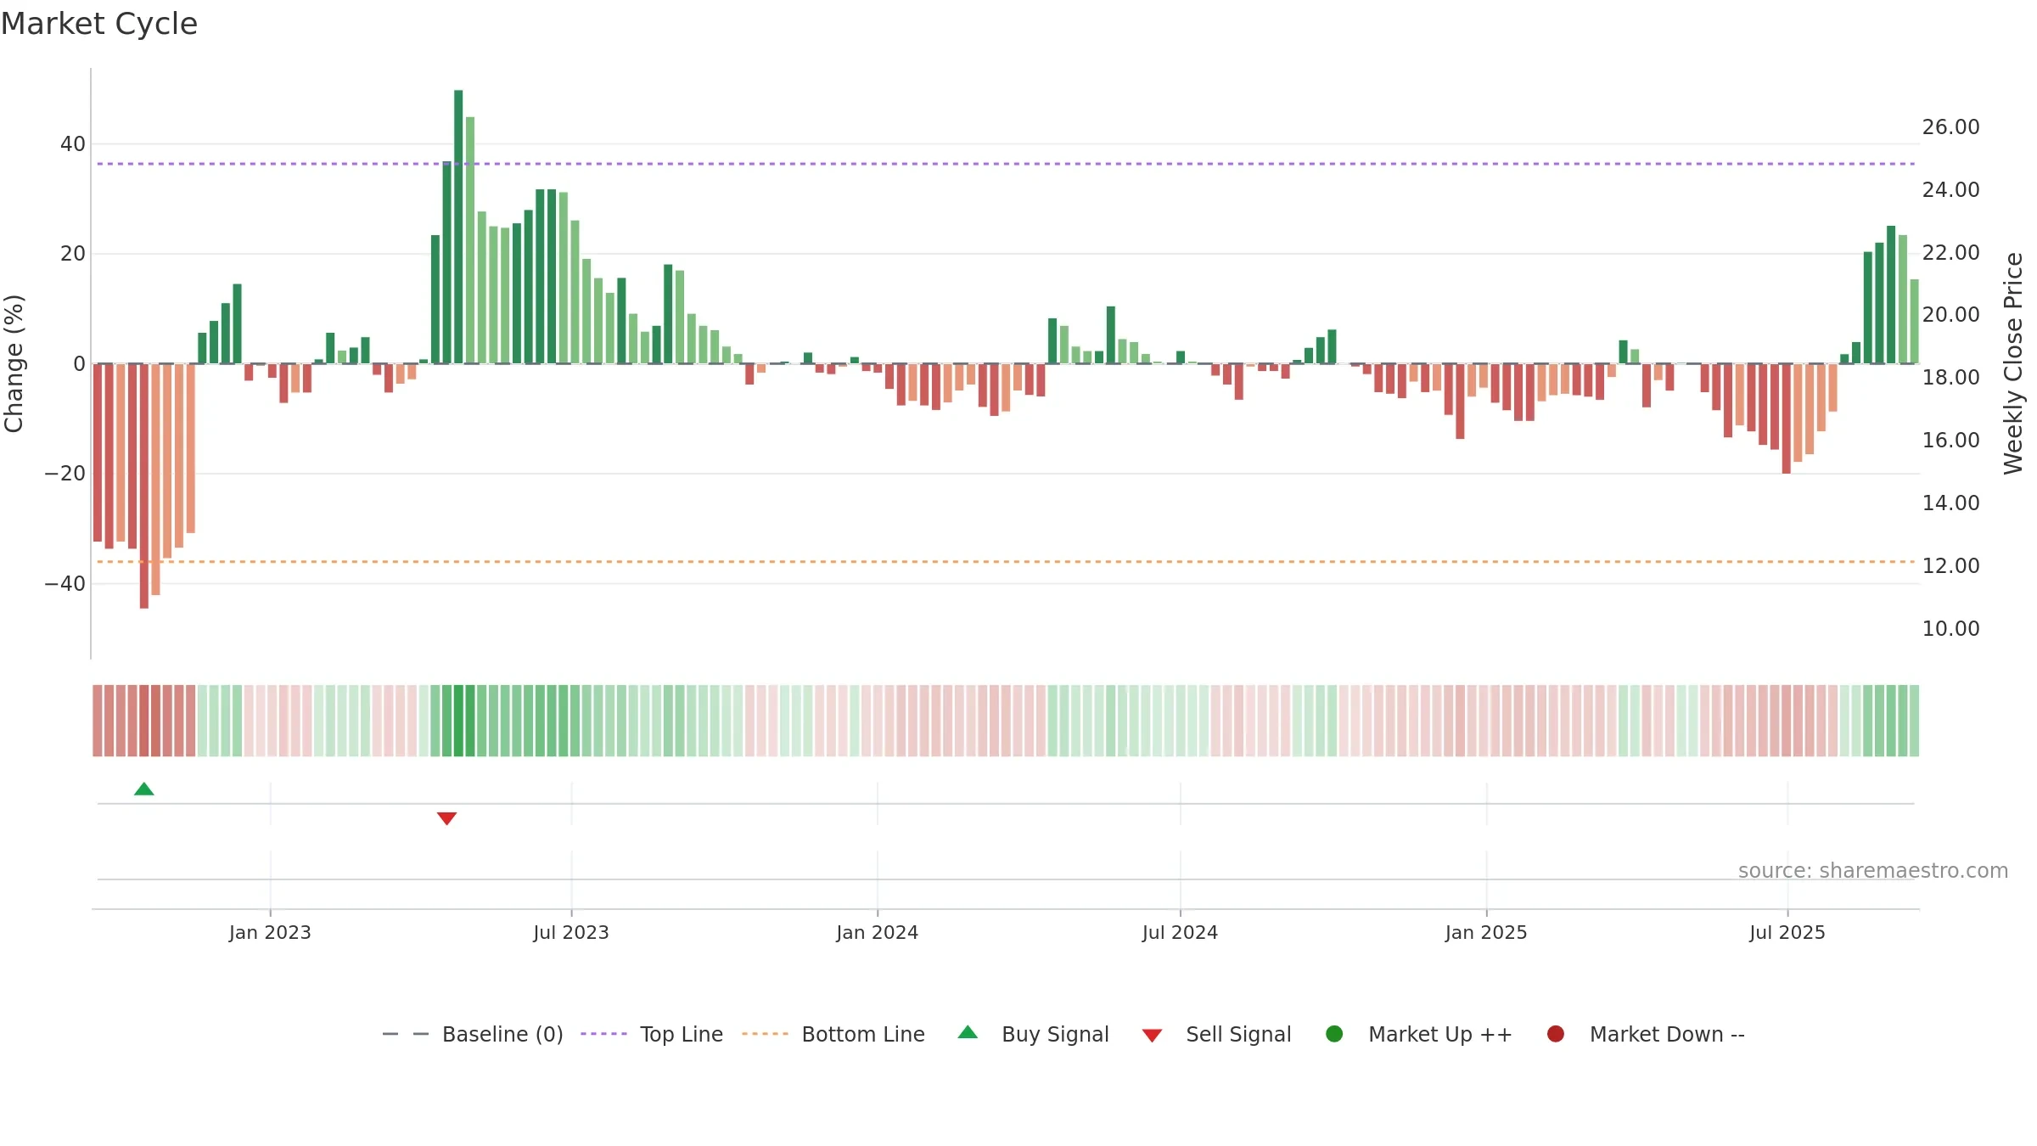The width and height of the screenshot is (2037, 1146).
Task: Click the 20 percent change tick label
Action: 73,254
